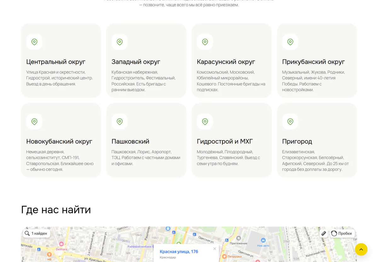Click description starting 'Елизаветинская'
The image size is (378, 262).
tap(315, 160)
